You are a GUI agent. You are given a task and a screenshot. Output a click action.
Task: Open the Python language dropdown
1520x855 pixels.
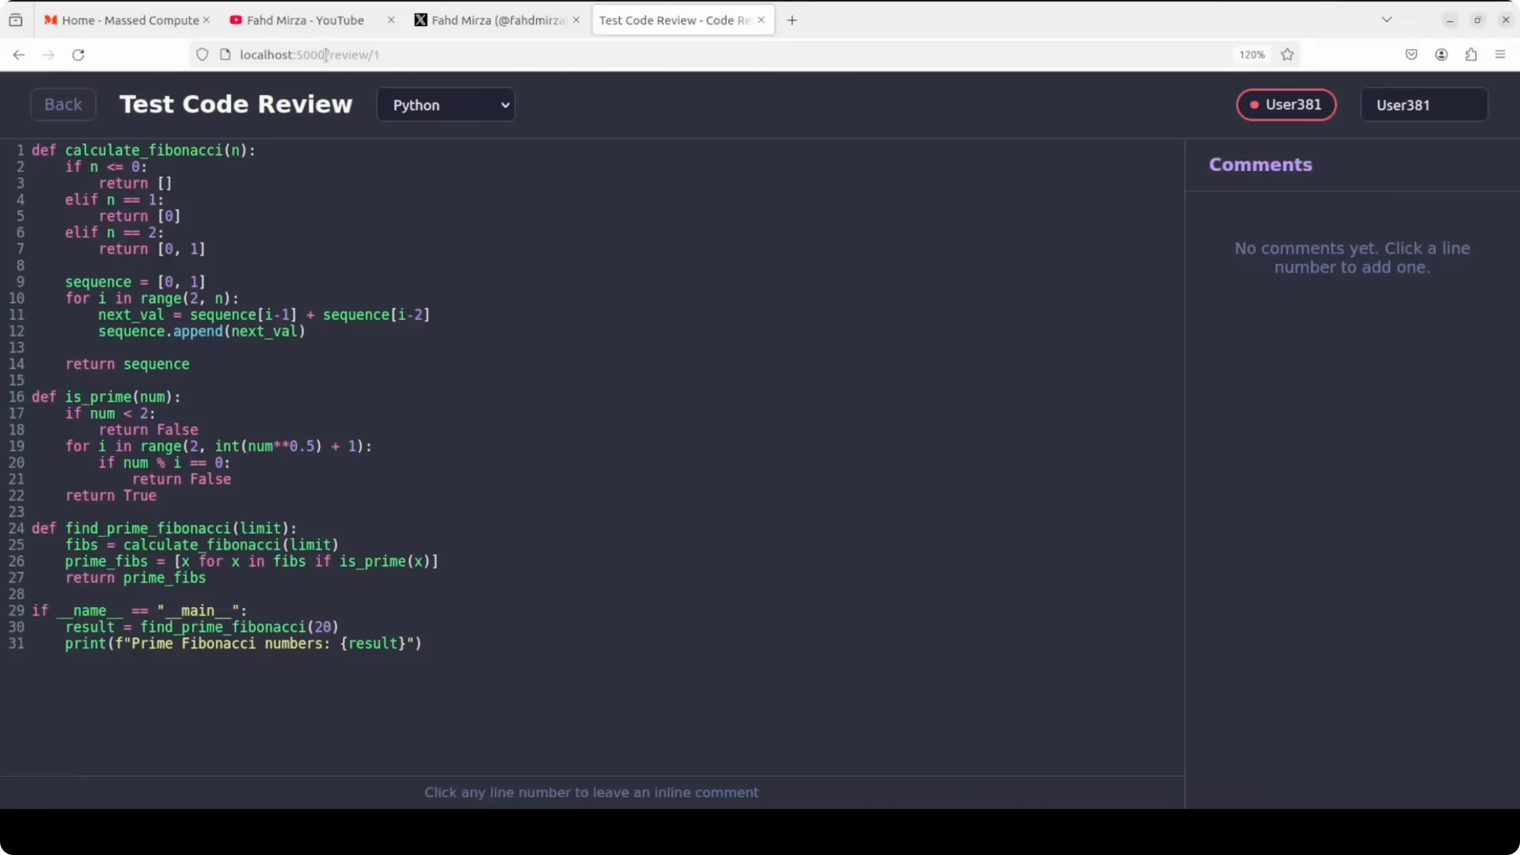446,104
